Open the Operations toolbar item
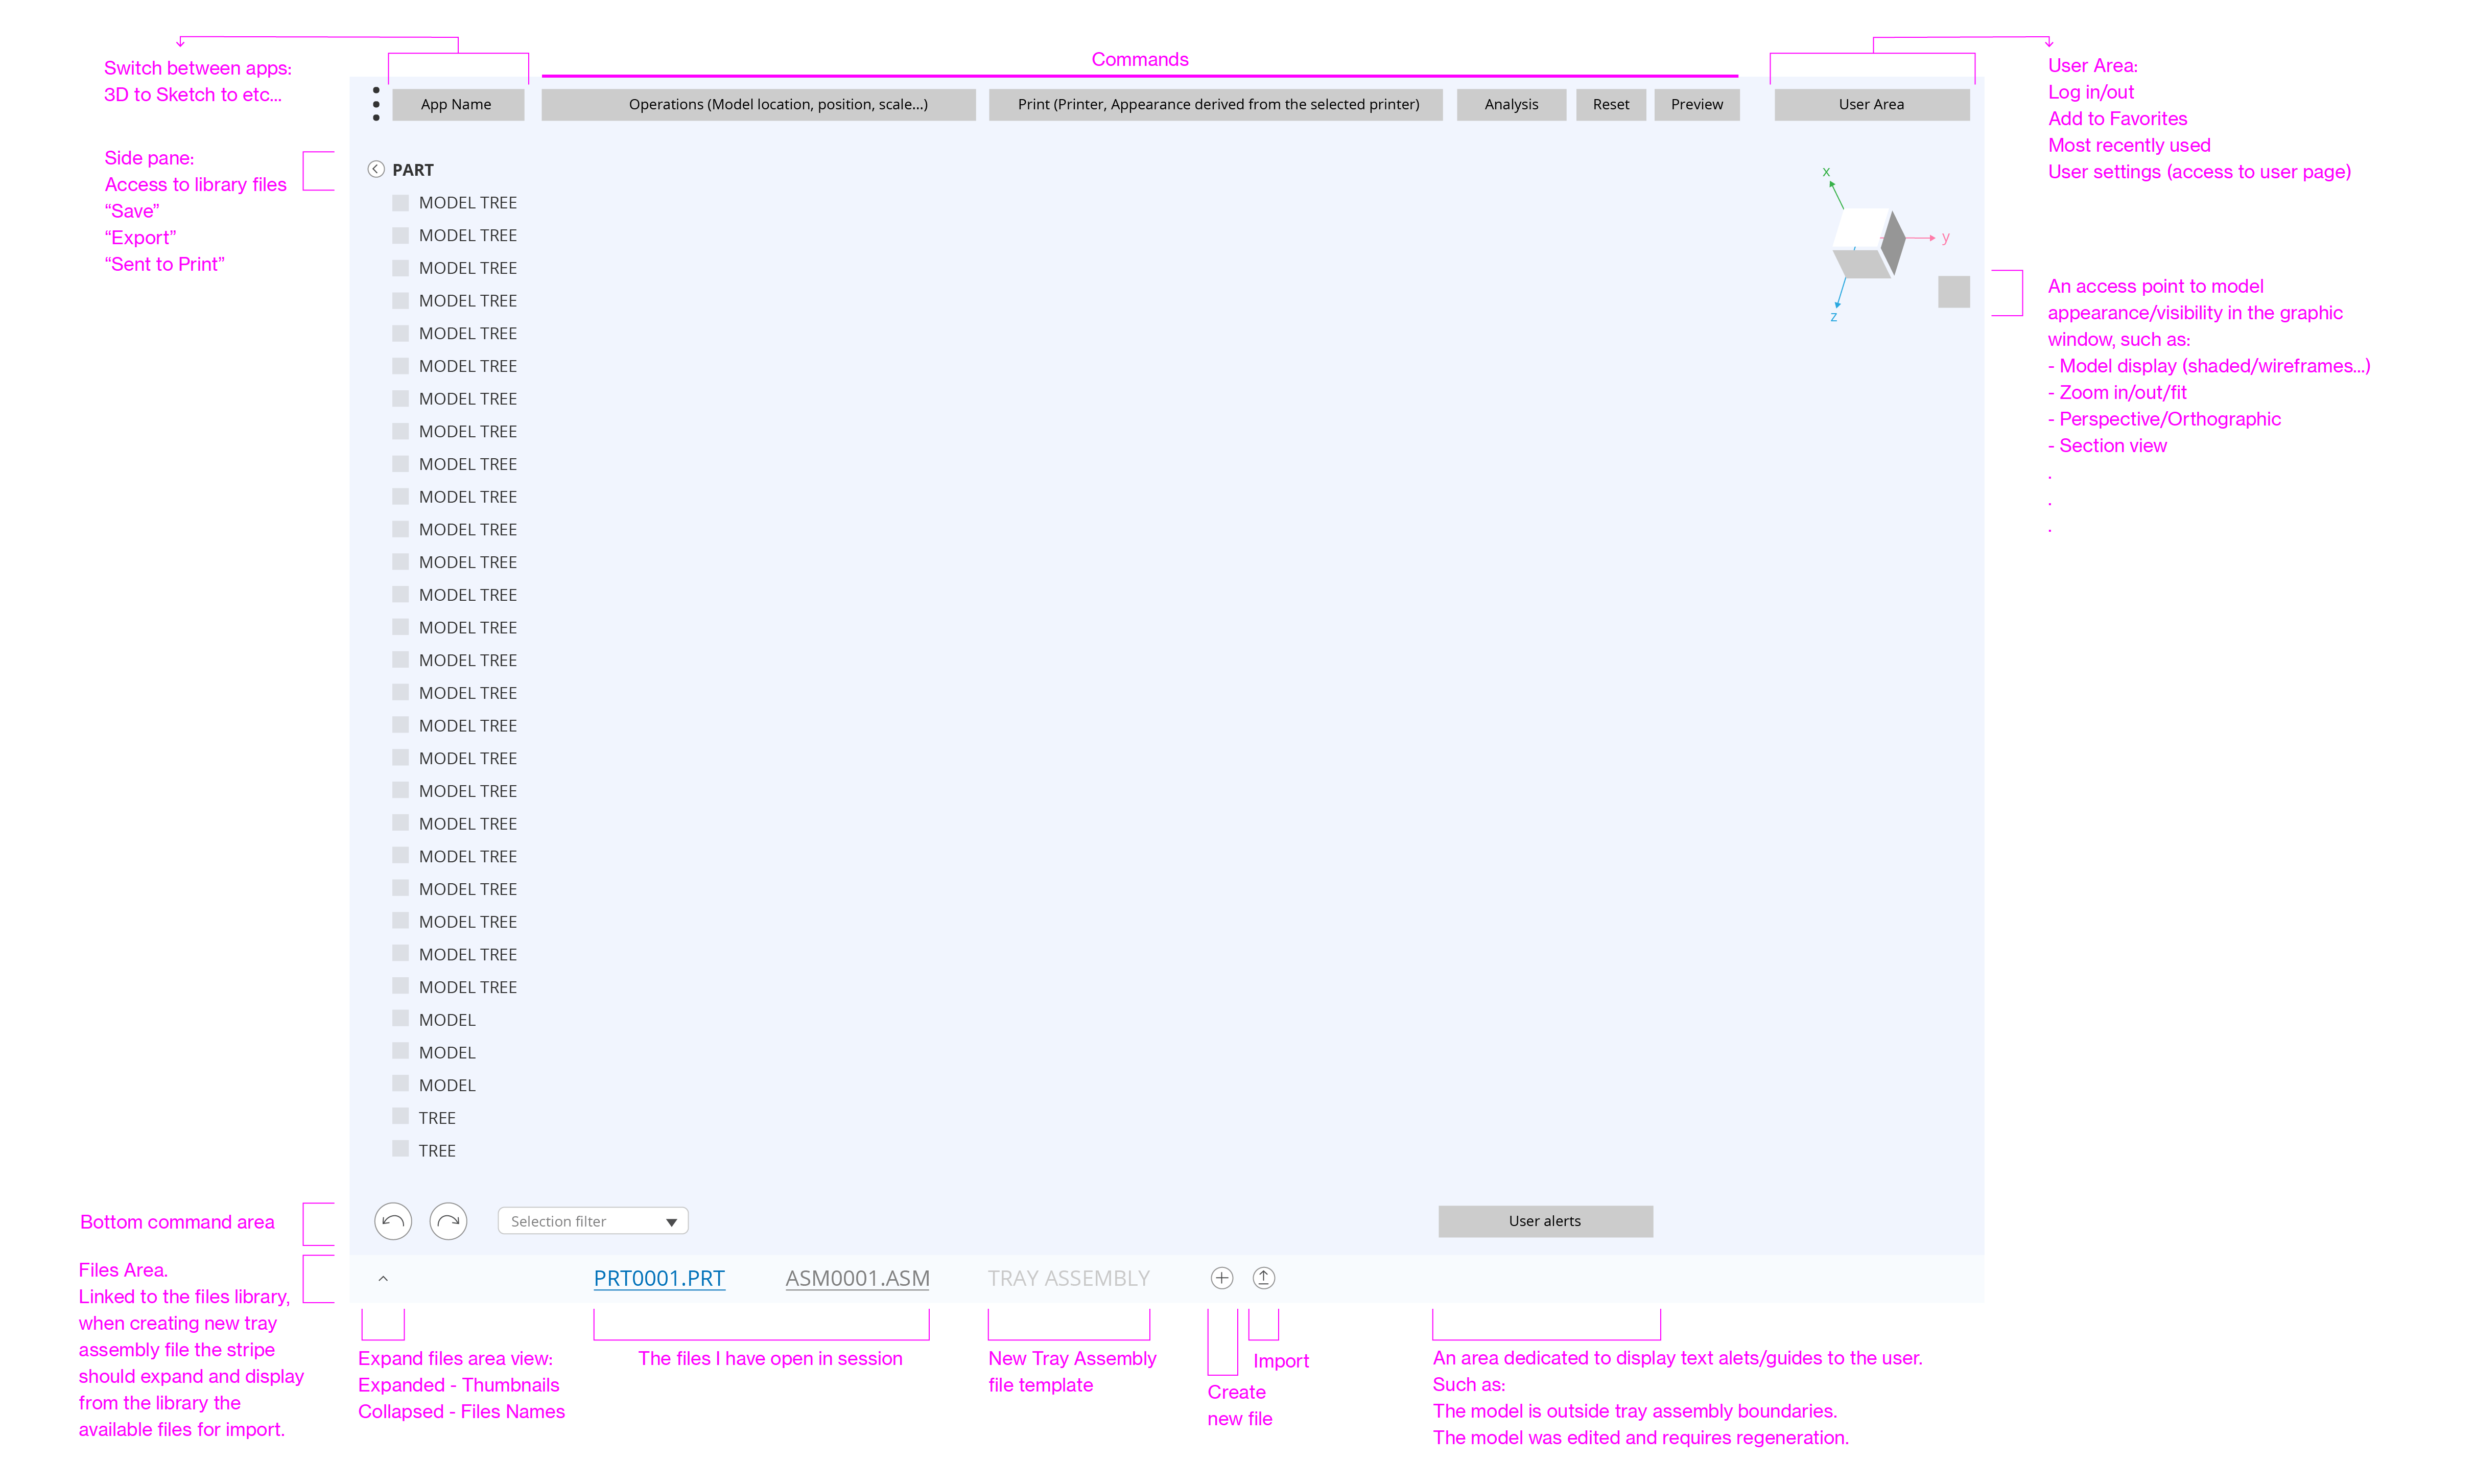2475x1484 pixels. 758,104
